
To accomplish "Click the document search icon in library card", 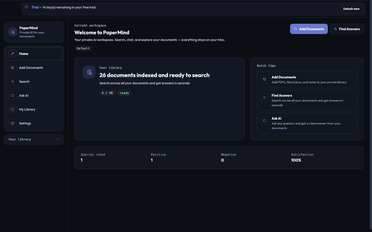I will tap(89, 72).
